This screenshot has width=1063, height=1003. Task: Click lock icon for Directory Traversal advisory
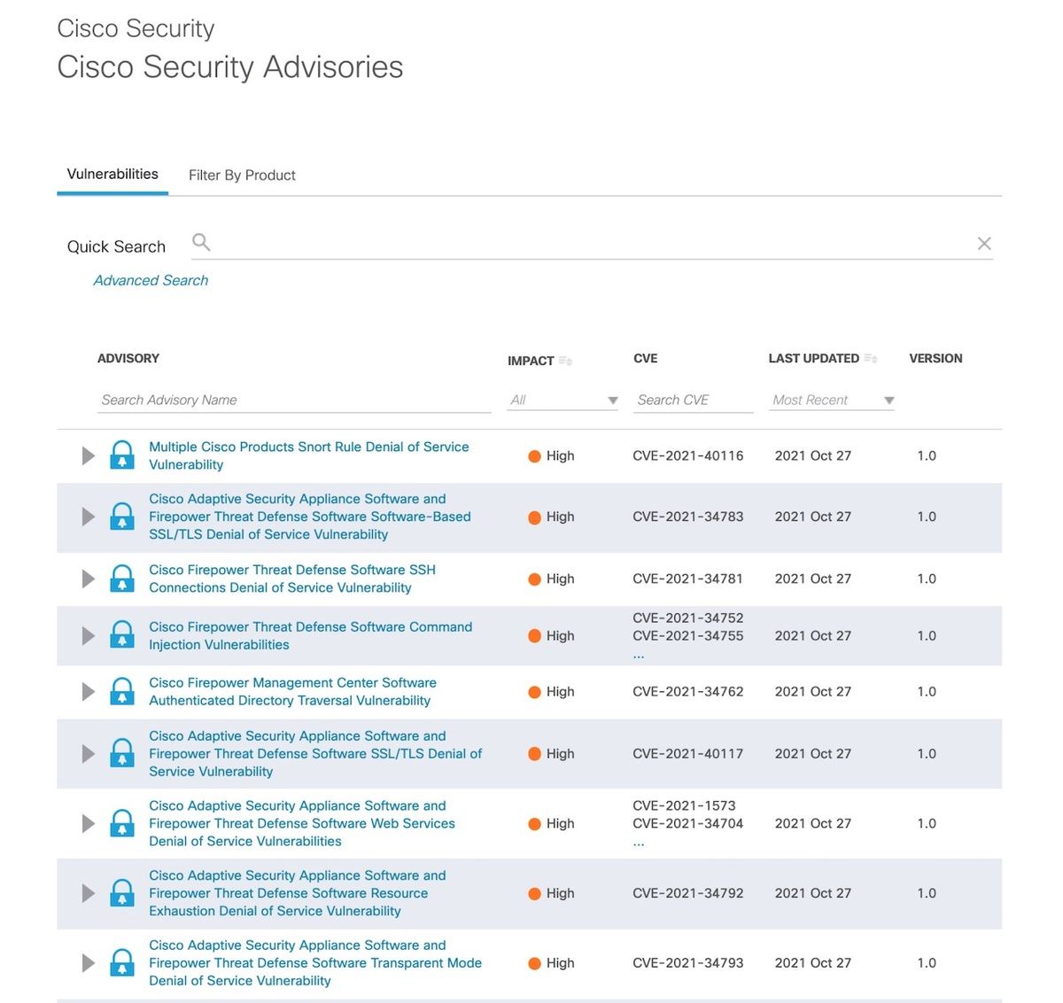point(122,691)
